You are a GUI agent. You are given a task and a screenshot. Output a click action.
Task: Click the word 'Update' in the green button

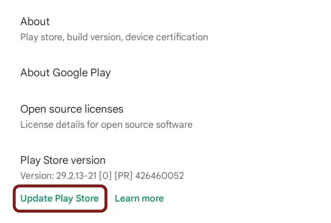click(36, 198)
